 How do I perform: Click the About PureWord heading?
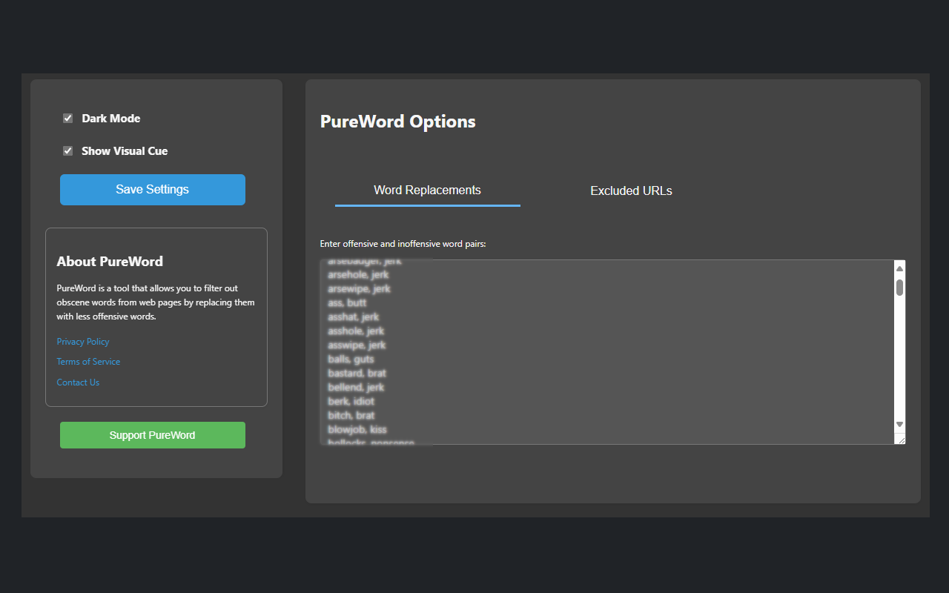point(110,262)
